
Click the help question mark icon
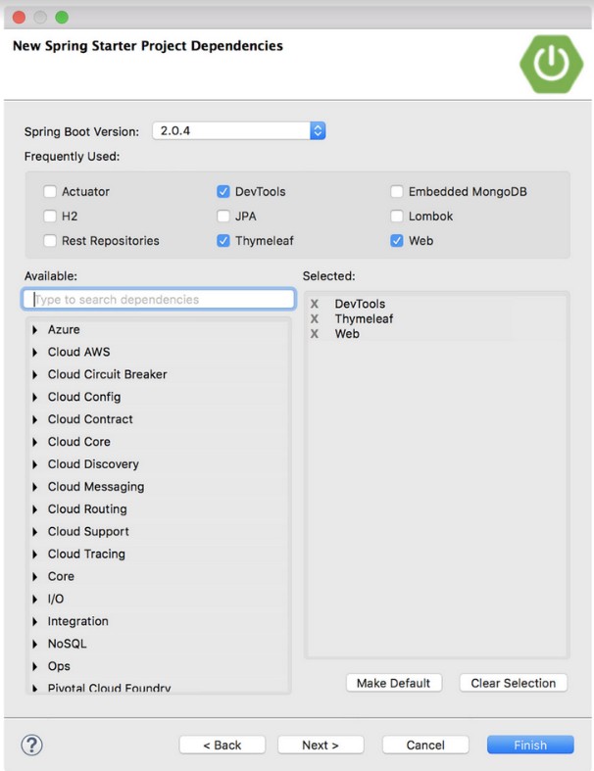click(x=31, y=745)
